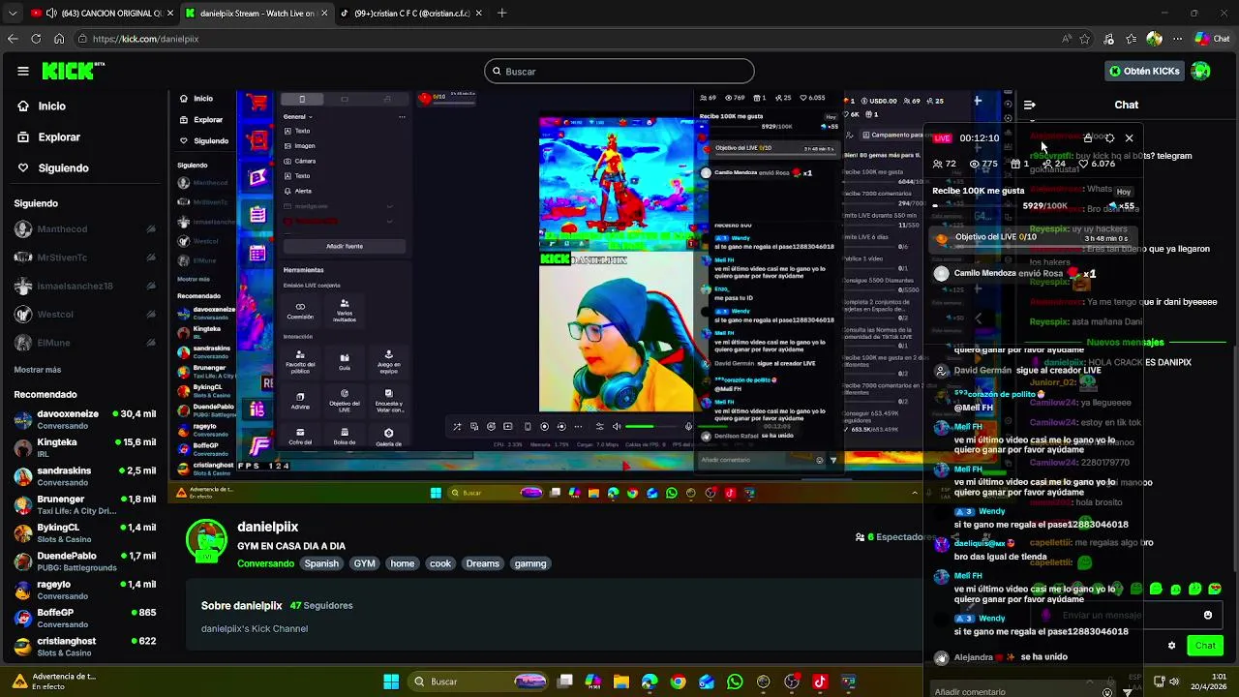Switch to the danielpiix Stream browser tab
1239x697 pixels.
(257, 14)
